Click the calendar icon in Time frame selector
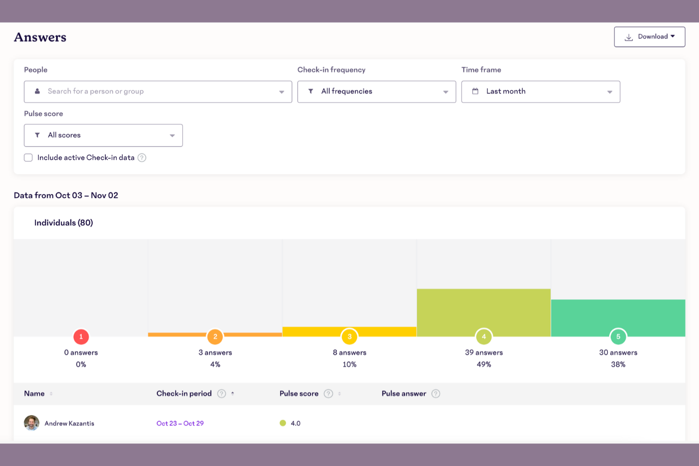 (476, 91)
